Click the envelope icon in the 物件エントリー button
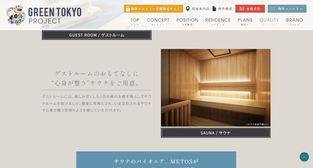Viewport: 313px width, 168px height. click(x=272, y=9)
